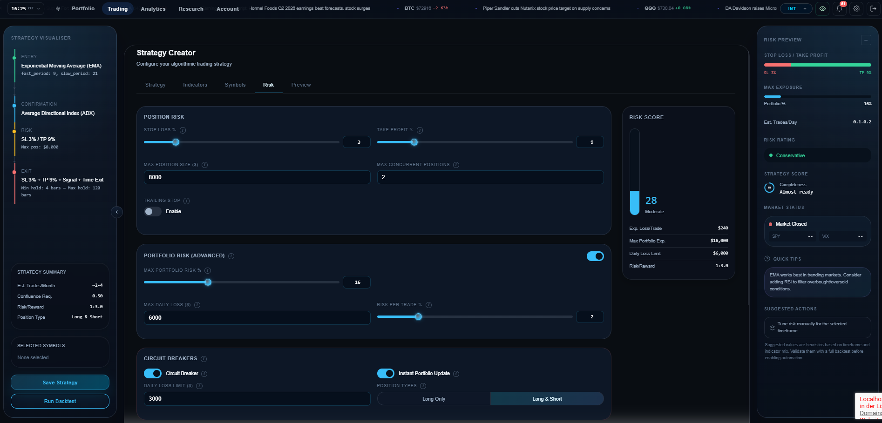Screen dimensions: 882x423
Task: Open the Trading nav item
Action: pos(118,9)
